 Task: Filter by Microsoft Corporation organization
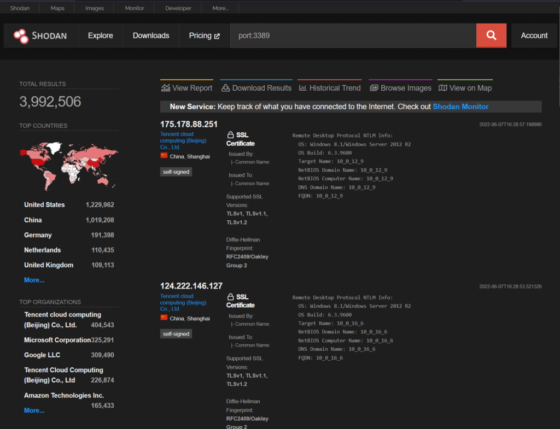coord(57,340)
